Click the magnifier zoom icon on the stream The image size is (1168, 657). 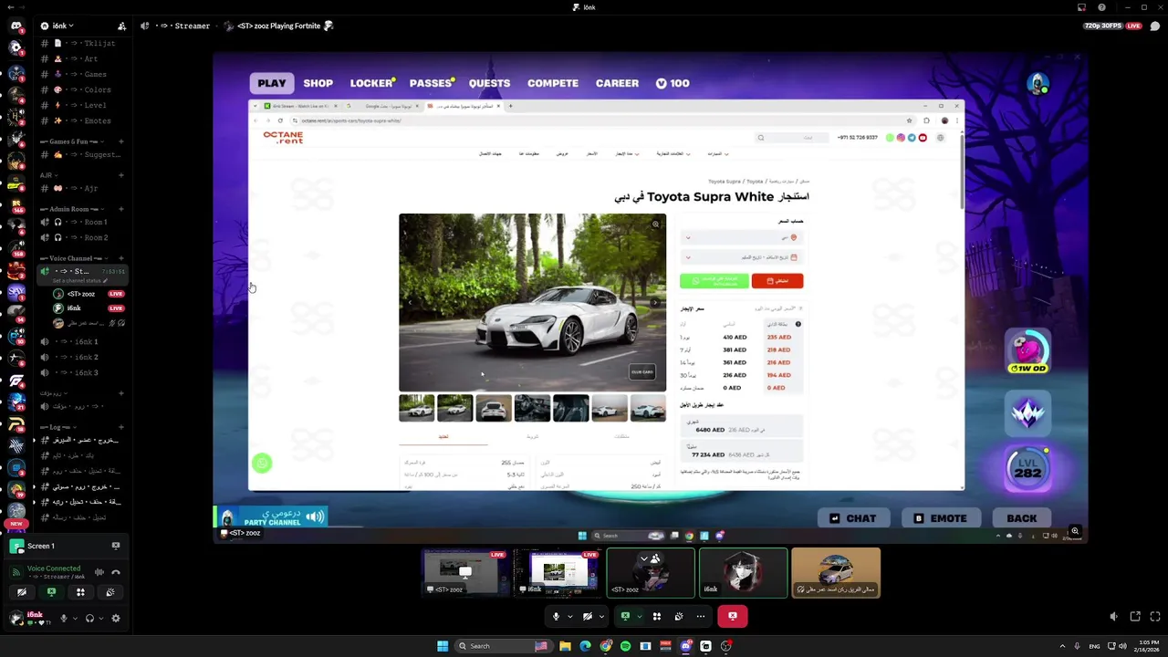(1075, 531)
